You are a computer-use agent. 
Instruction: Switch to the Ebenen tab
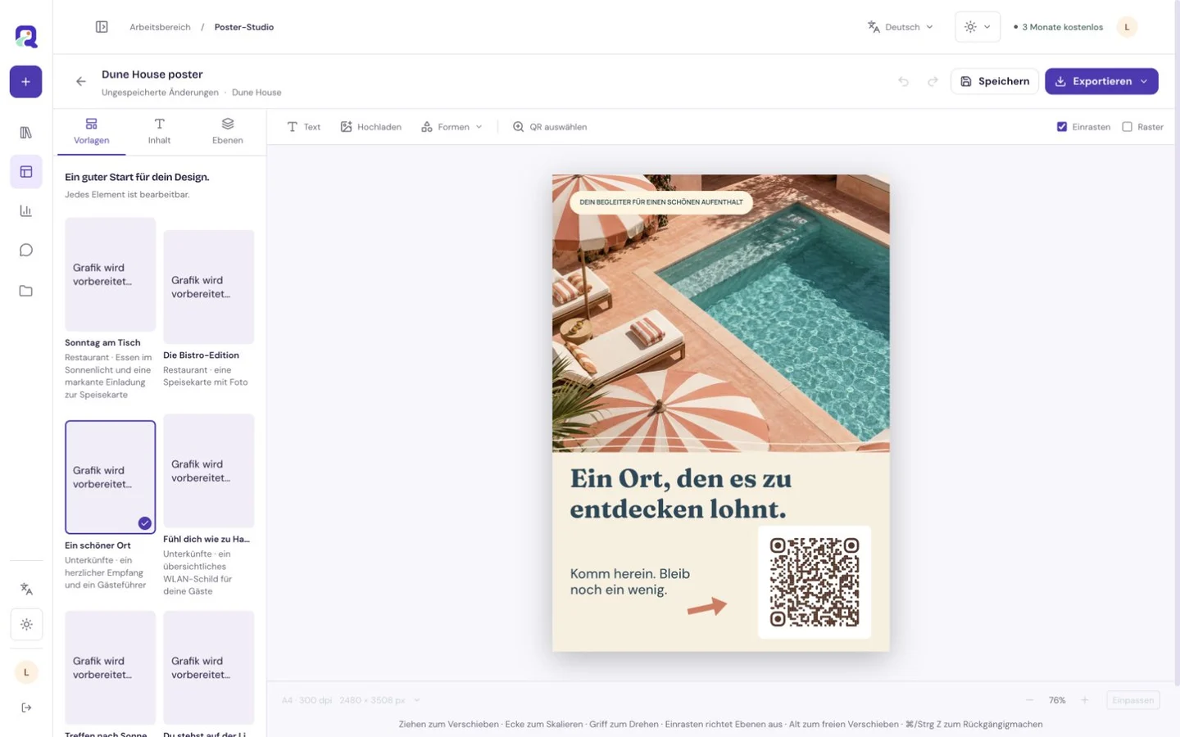coord(227,131)
